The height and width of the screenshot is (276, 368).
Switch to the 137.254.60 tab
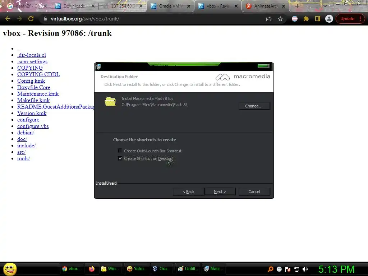(123, 6)
